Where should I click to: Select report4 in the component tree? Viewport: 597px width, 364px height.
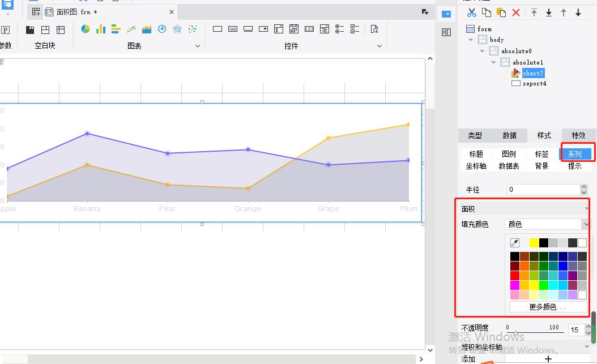point(534,83)
